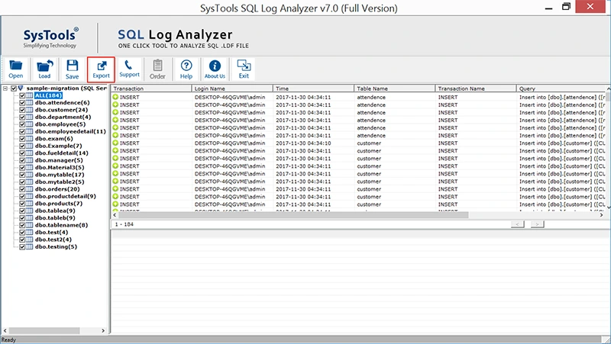Sort by Login Name column header

(x=232, y=88)
